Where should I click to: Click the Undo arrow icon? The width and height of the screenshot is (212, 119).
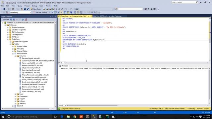pos(66,9)
